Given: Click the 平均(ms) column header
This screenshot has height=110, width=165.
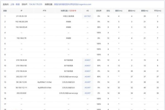Looking at the screenshot, I should pos(158,11).
